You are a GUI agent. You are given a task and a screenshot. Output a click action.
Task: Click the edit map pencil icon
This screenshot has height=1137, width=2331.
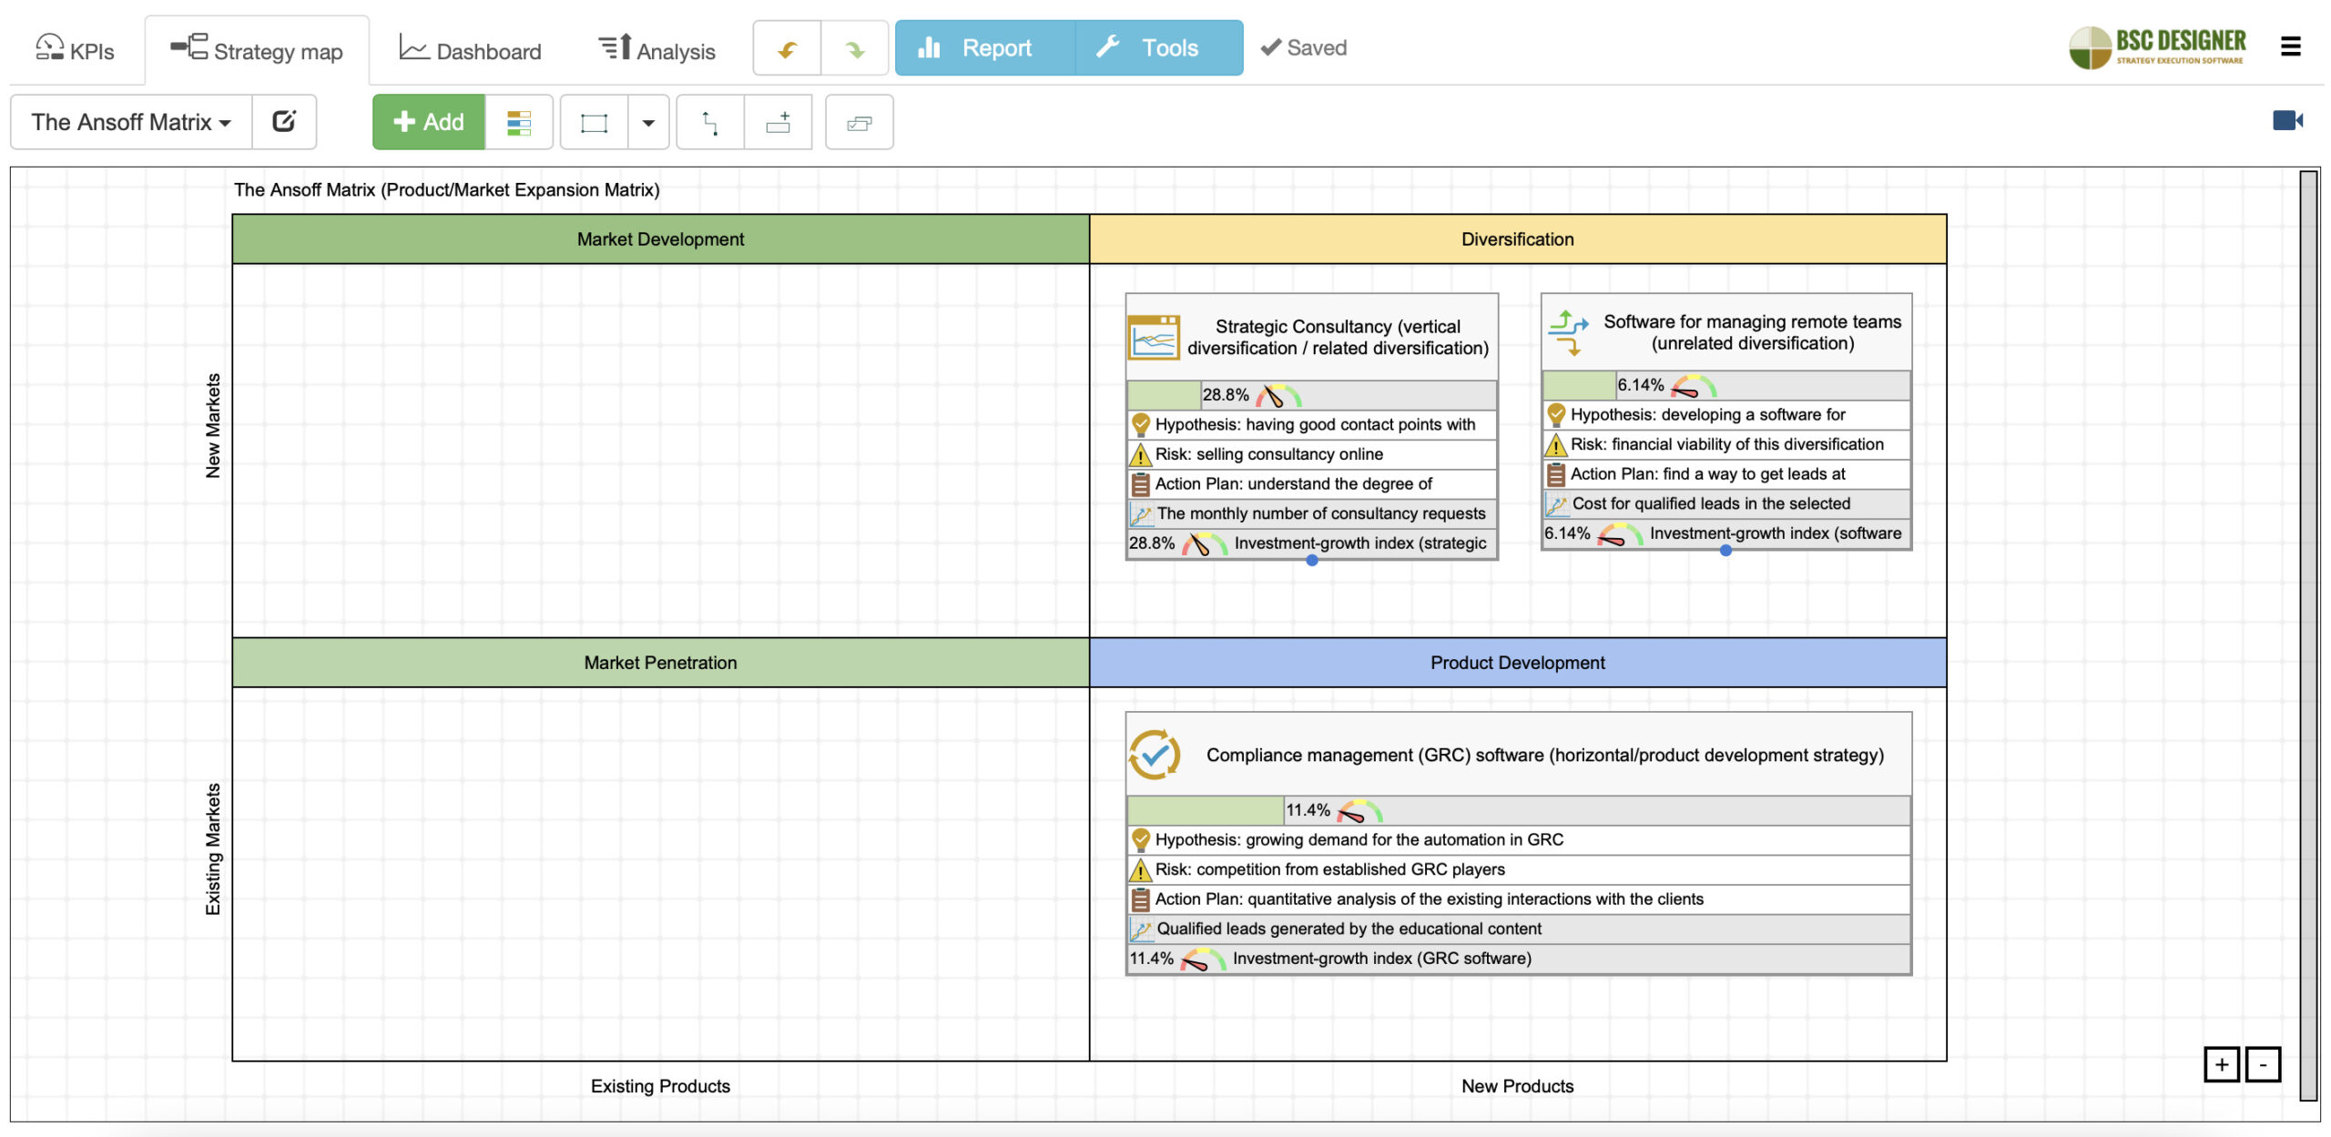pos(284,121)
